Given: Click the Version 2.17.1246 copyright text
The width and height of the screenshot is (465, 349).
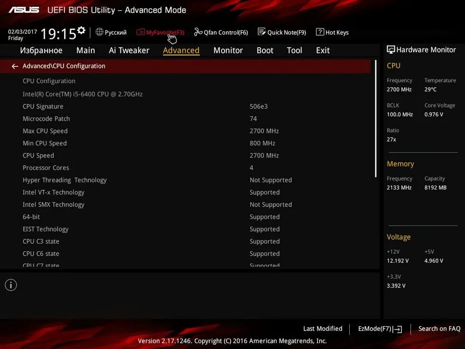Looking at the screenshot, I should pyautogui.click(x=232, y=341).
